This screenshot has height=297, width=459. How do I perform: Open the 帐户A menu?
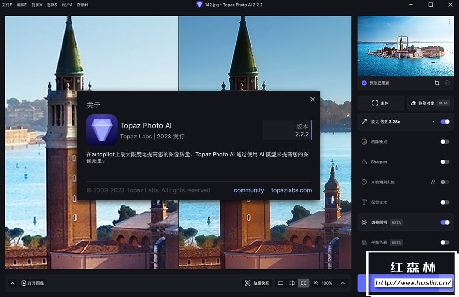point(67,5)
